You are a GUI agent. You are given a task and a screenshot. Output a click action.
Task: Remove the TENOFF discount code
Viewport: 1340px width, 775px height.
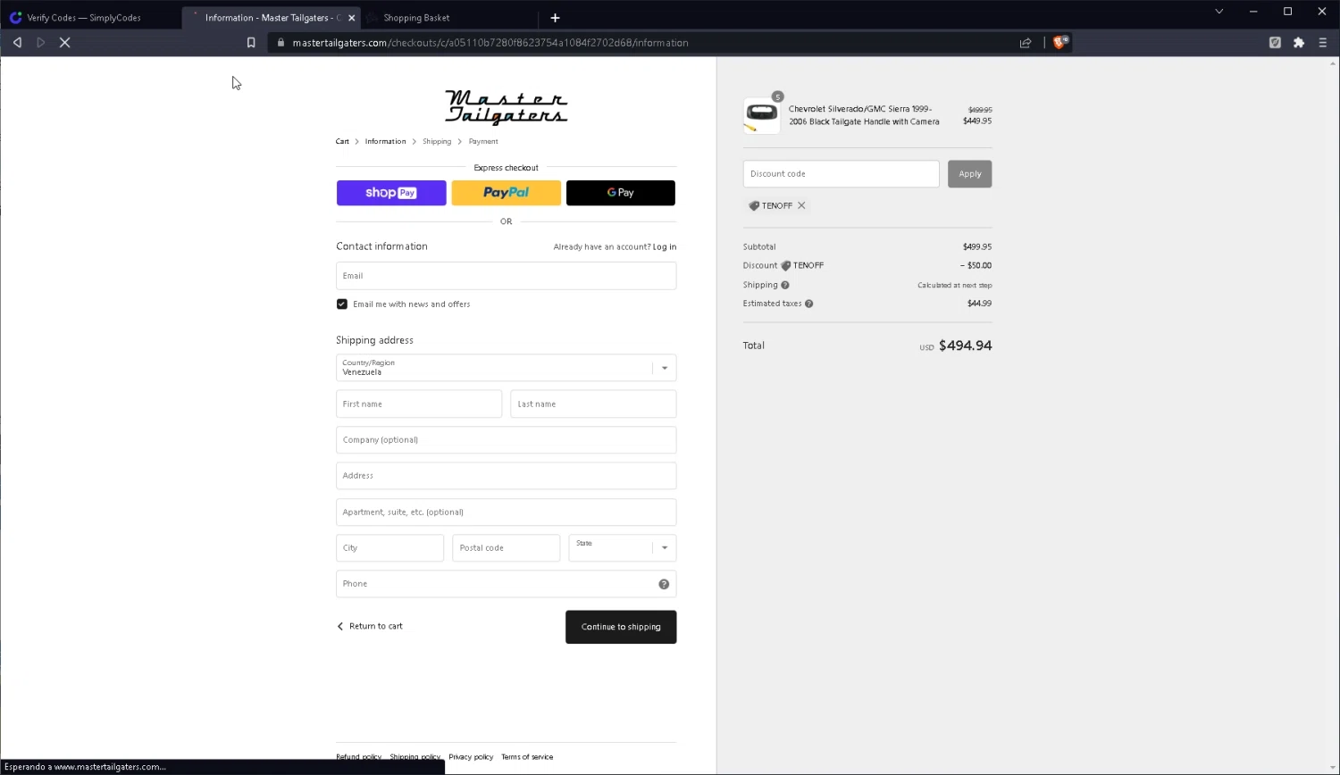801,205
